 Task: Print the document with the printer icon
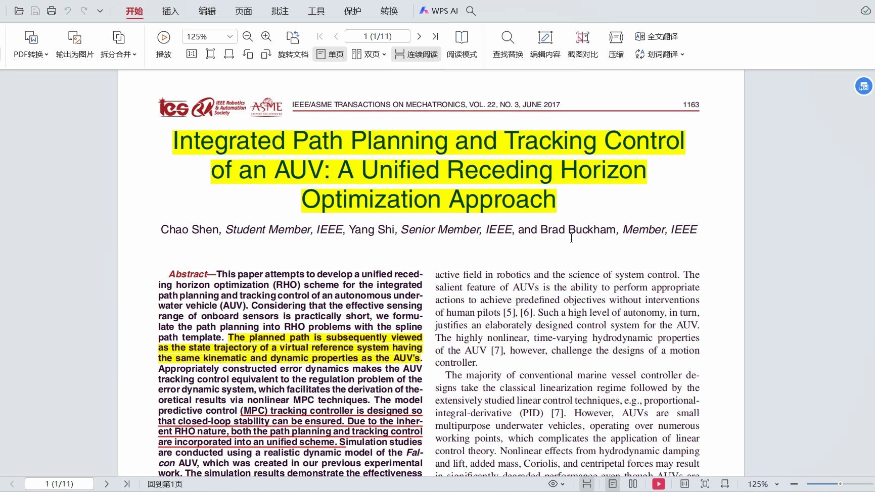click(x=51, y=11)
